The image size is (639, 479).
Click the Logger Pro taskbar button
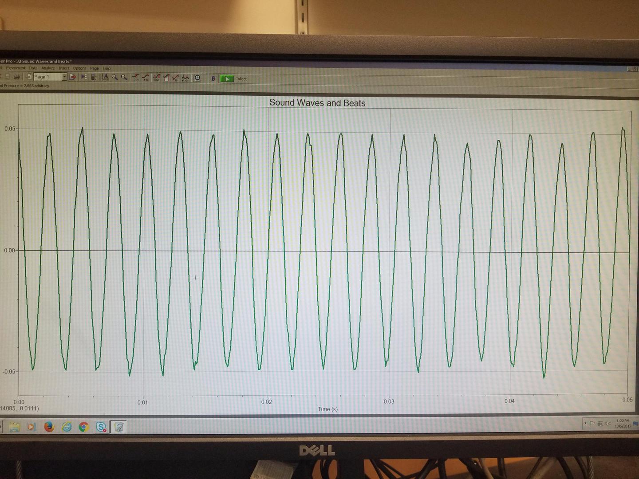[118, 427]
